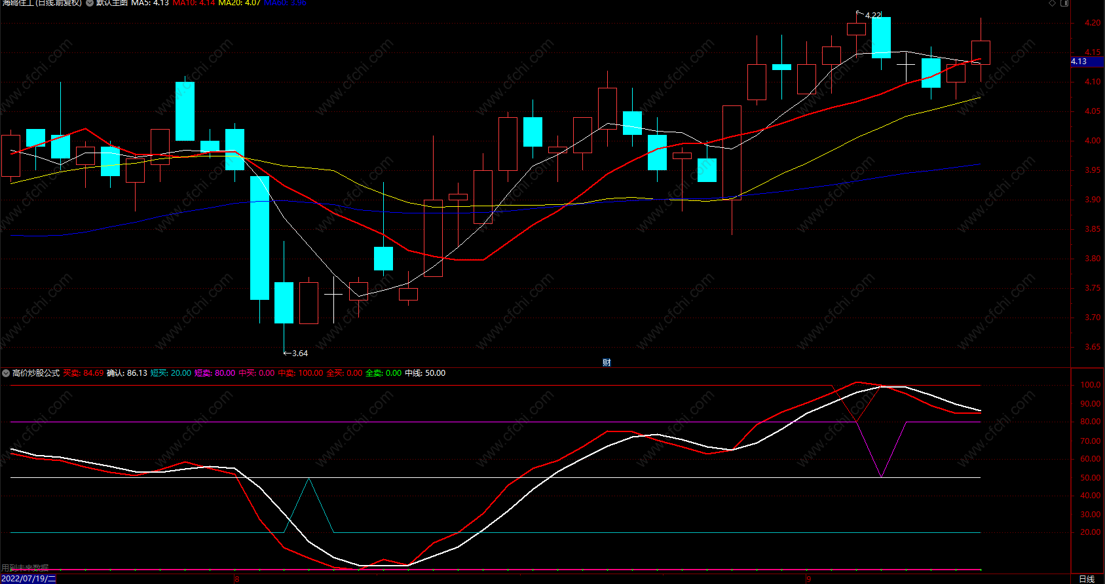
Task: Click the 中线 50.00 indicator label
Action: point(425,373)
